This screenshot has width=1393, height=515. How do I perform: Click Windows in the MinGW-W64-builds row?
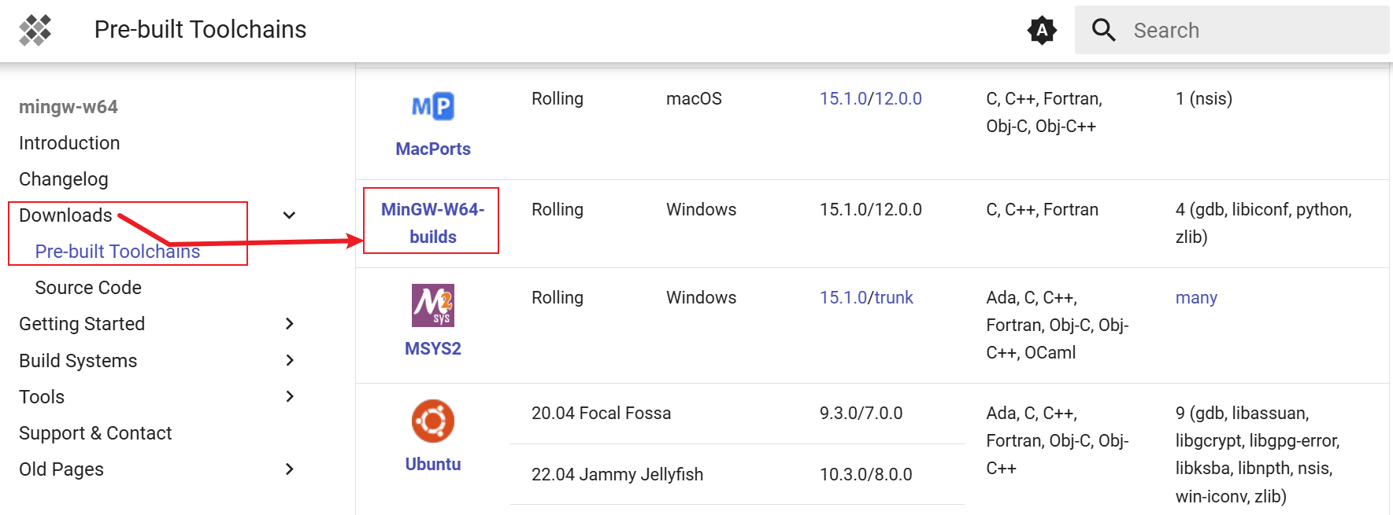pyautogui.click(x=702, y=209)
